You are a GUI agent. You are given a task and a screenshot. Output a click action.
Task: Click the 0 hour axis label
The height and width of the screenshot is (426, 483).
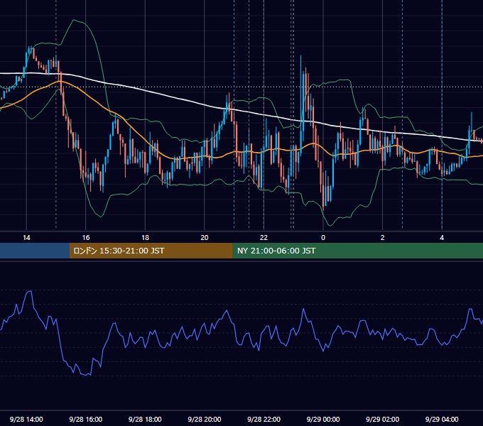point(323,238)
